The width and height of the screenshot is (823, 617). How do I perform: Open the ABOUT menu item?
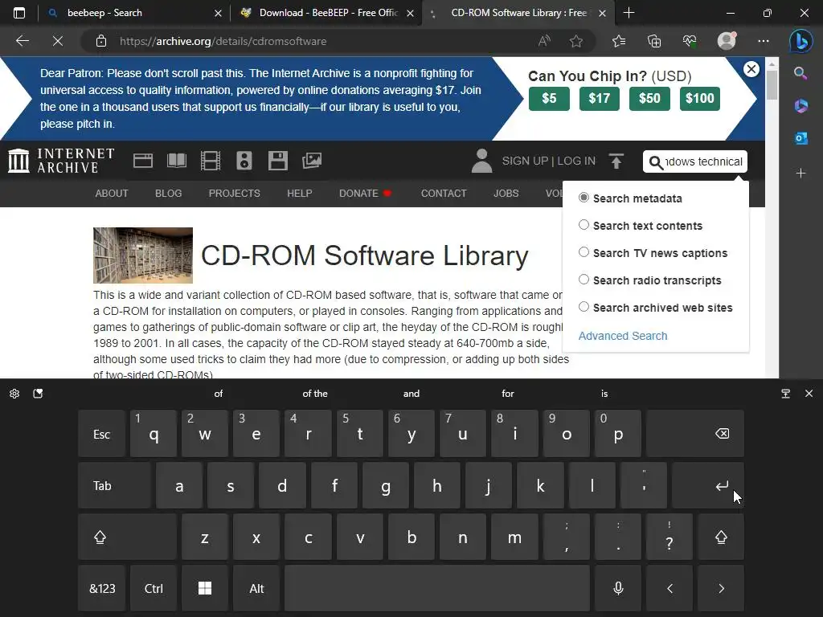(112, 193)
